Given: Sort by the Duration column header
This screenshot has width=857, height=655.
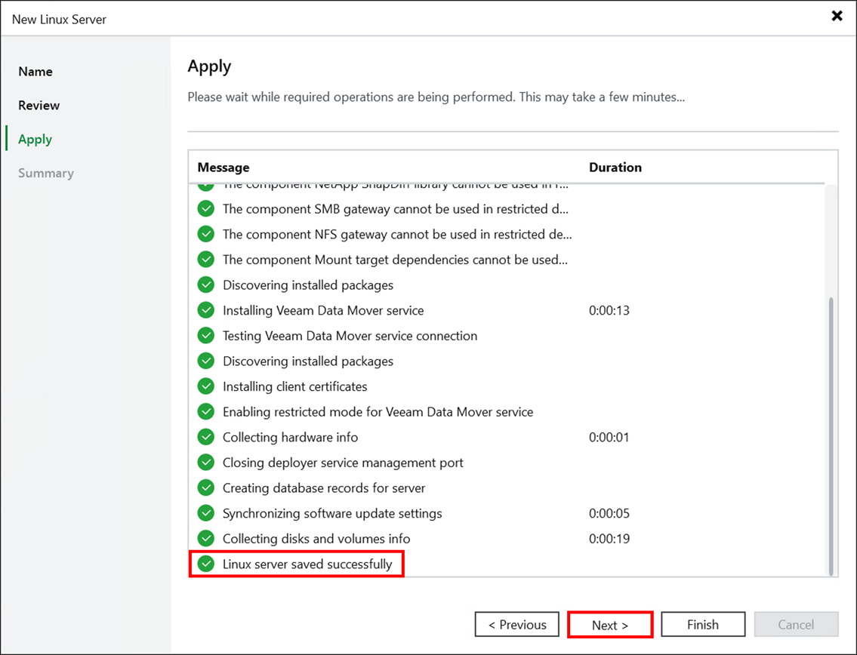Looking at the screenshot, I should tap(615, 167).
